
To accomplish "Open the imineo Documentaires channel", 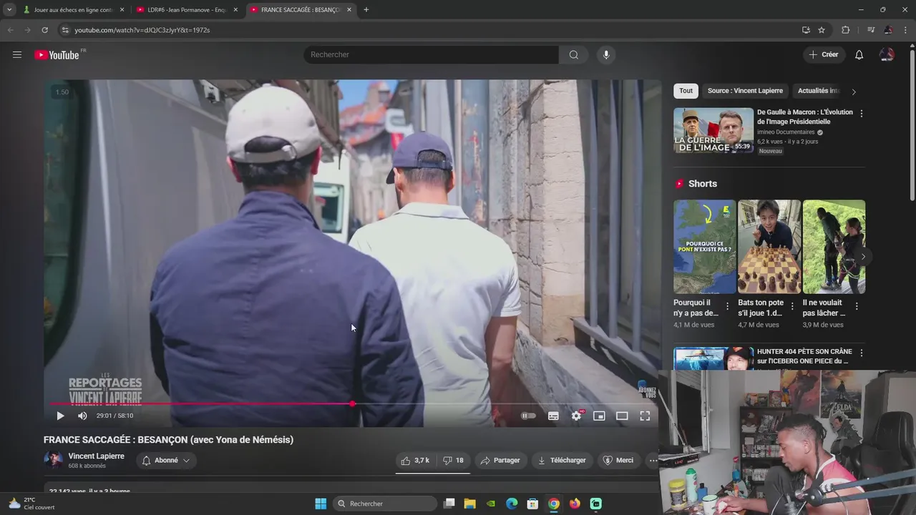I will (x=786, y=132).
